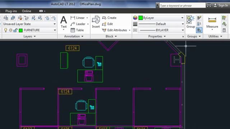Expand the Annotation panel title
The image size is (230, 129).
coord(74,37)
